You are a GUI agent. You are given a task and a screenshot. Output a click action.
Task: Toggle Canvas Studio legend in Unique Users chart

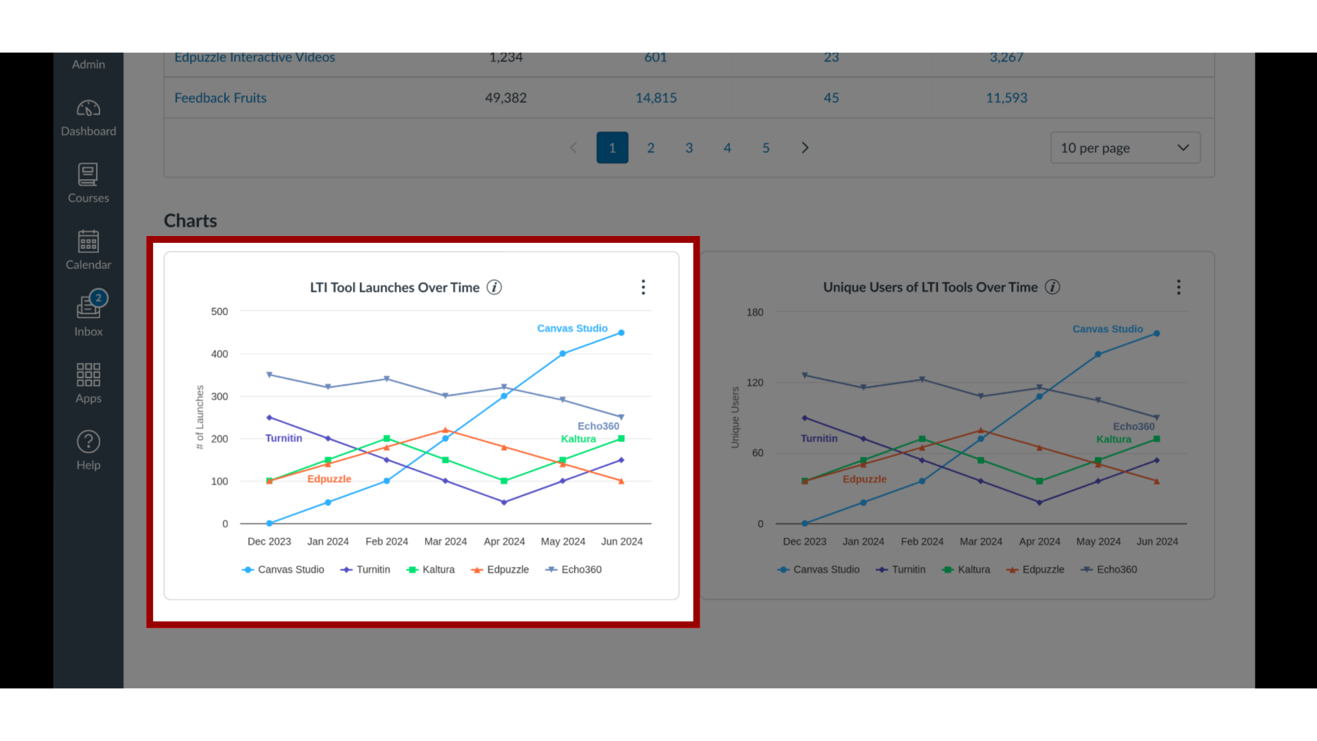point(818,569)
